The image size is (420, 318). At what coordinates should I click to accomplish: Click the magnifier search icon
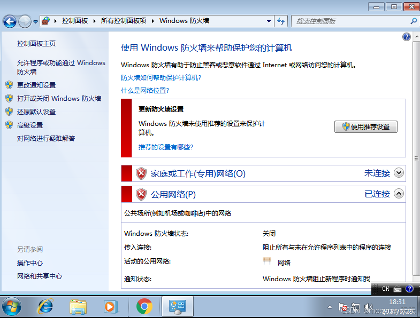(414, 21)
